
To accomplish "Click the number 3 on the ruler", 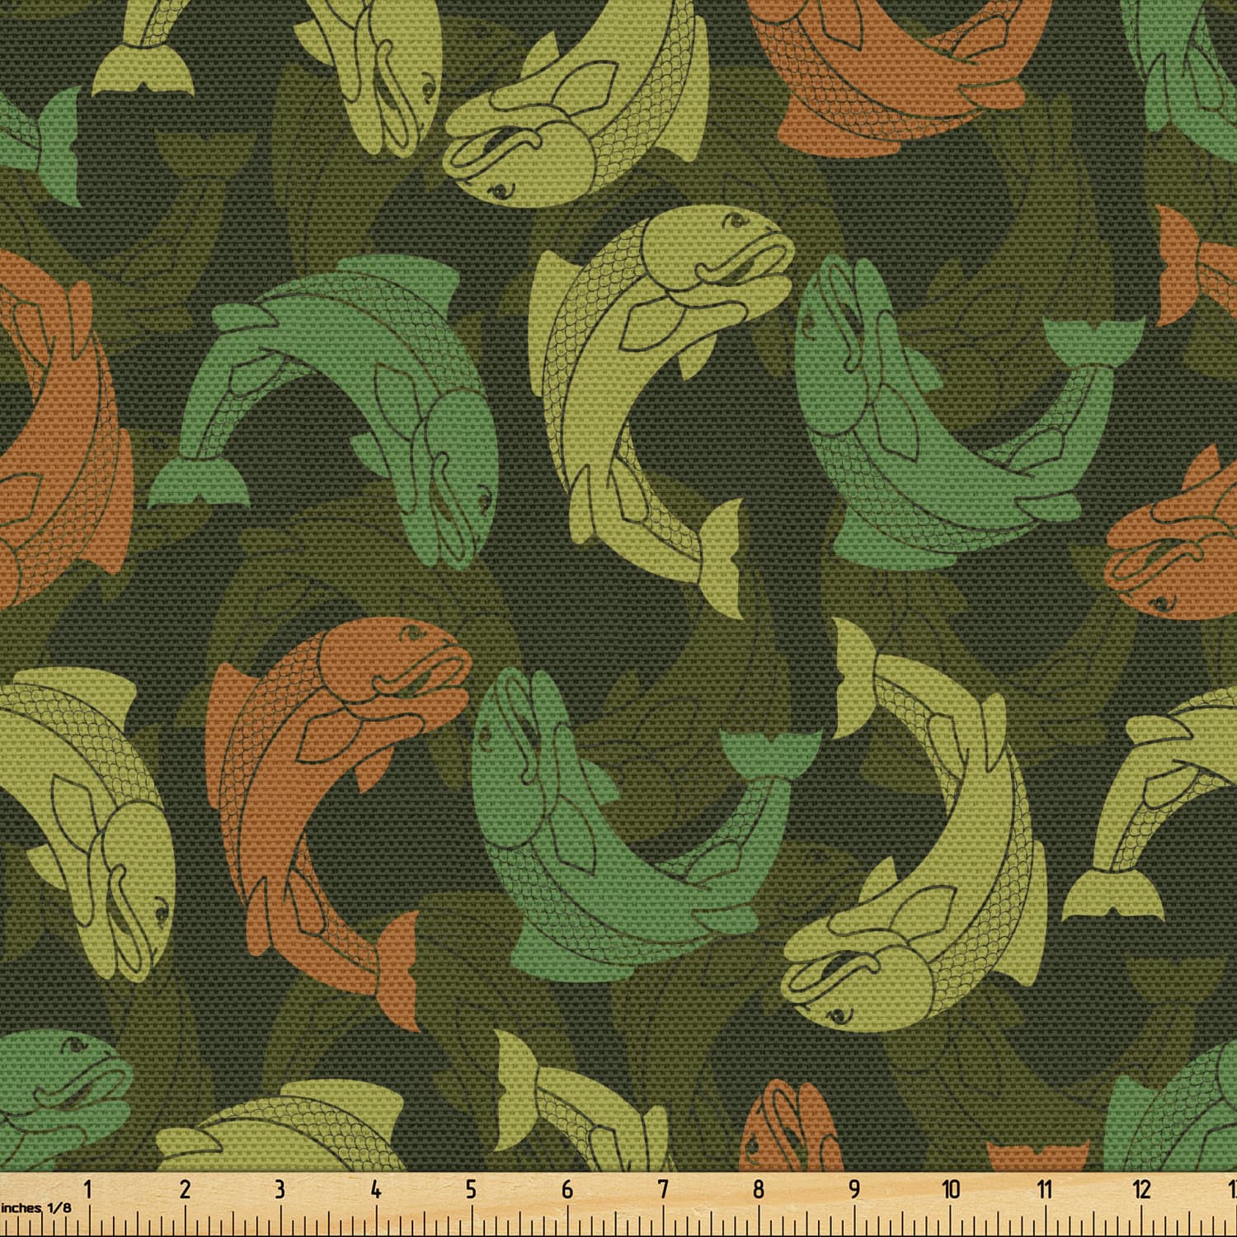I will click(280, 1188).
